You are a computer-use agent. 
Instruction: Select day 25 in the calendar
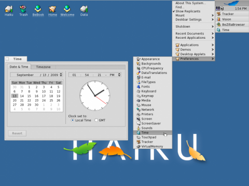coord(51,100)
